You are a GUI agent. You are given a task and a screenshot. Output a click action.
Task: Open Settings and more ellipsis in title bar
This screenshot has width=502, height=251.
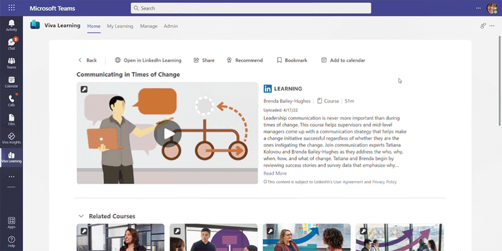pyautogui.click(x=478, y=8)
